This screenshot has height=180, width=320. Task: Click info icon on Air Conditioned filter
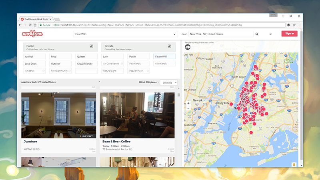pos(122,64)
